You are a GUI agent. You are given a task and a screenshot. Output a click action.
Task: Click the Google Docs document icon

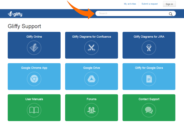point(149,79)
